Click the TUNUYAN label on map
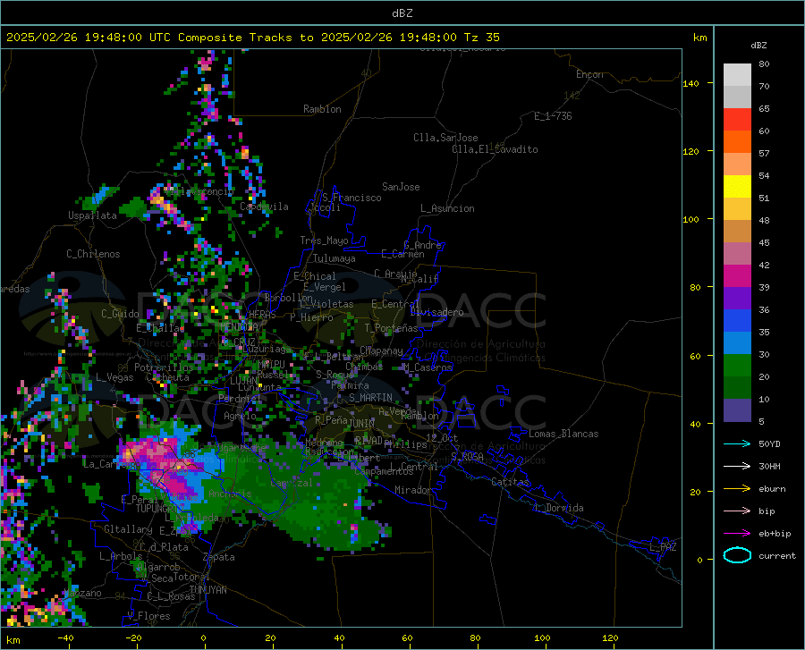The height and width of the screenshot is (650, 805). pyautogui.click(x=208, y=590)
